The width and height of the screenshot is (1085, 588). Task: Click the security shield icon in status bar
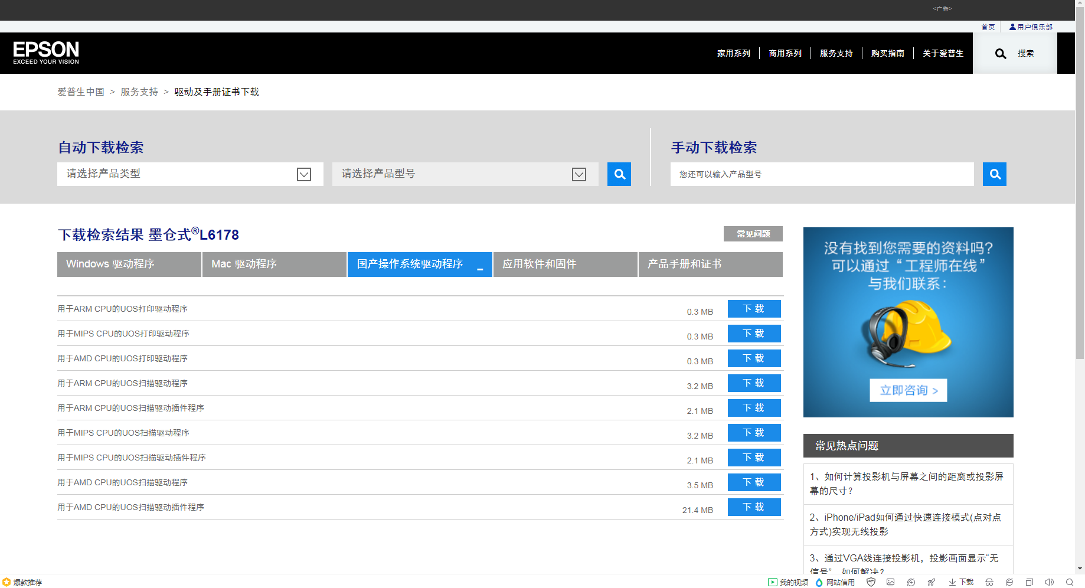click(871, 582)
